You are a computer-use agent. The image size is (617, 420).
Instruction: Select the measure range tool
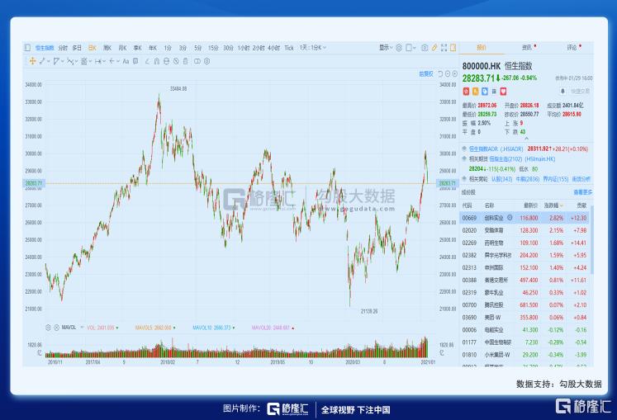click(98, 61)
